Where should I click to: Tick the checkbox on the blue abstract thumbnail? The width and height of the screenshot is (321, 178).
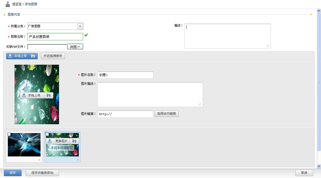pos(9,134)
